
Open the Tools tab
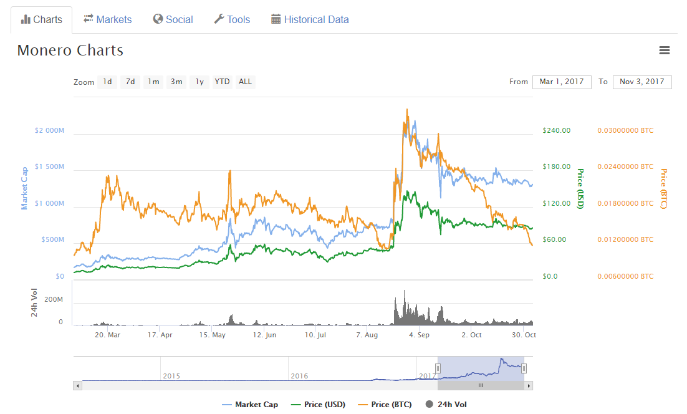coord(232,20)
